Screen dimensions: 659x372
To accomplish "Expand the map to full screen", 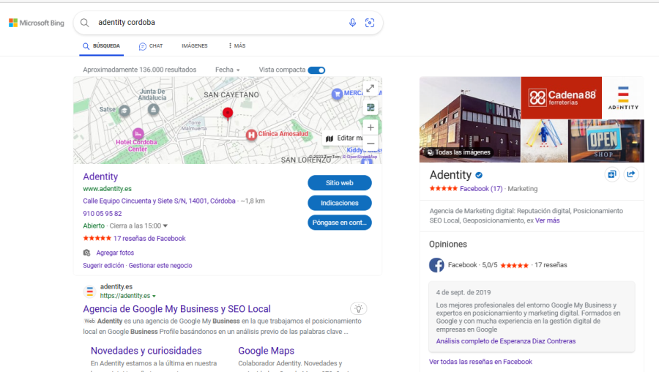I will pos(371,89).
